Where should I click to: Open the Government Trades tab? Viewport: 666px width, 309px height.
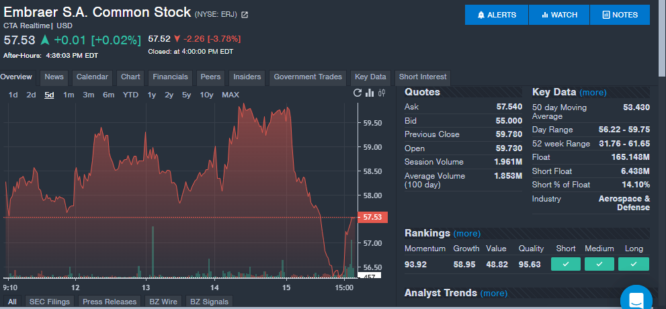[308, 77]
